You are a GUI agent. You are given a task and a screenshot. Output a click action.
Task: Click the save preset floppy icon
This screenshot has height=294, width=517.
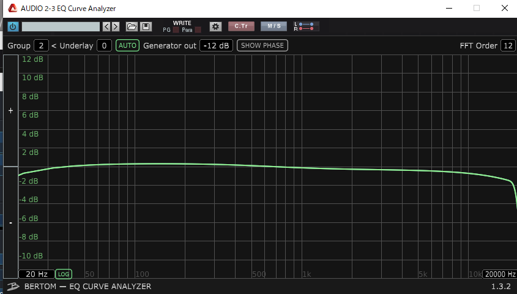click(146, 26)
